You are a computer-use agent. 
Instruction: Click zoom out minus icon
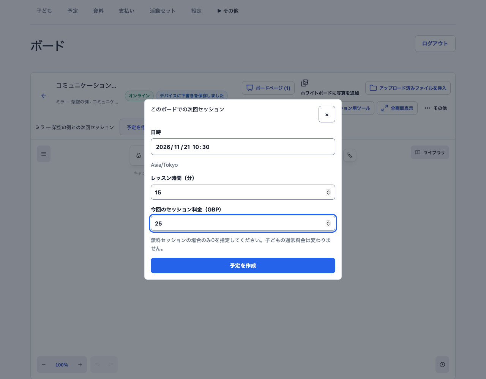coord(44,365)
